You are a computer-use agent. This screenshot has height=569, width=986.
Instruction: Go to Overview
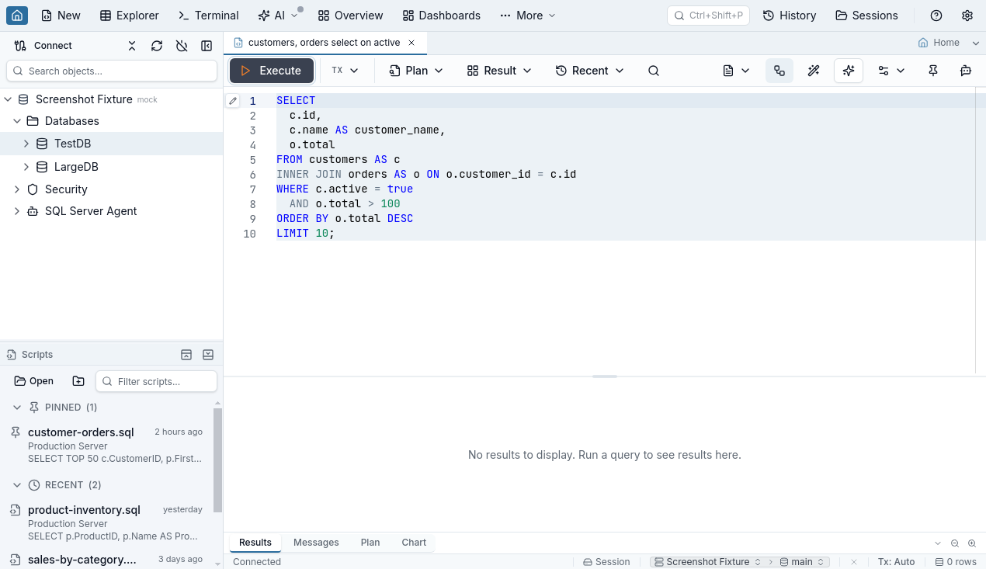click(x=351, y=16)
